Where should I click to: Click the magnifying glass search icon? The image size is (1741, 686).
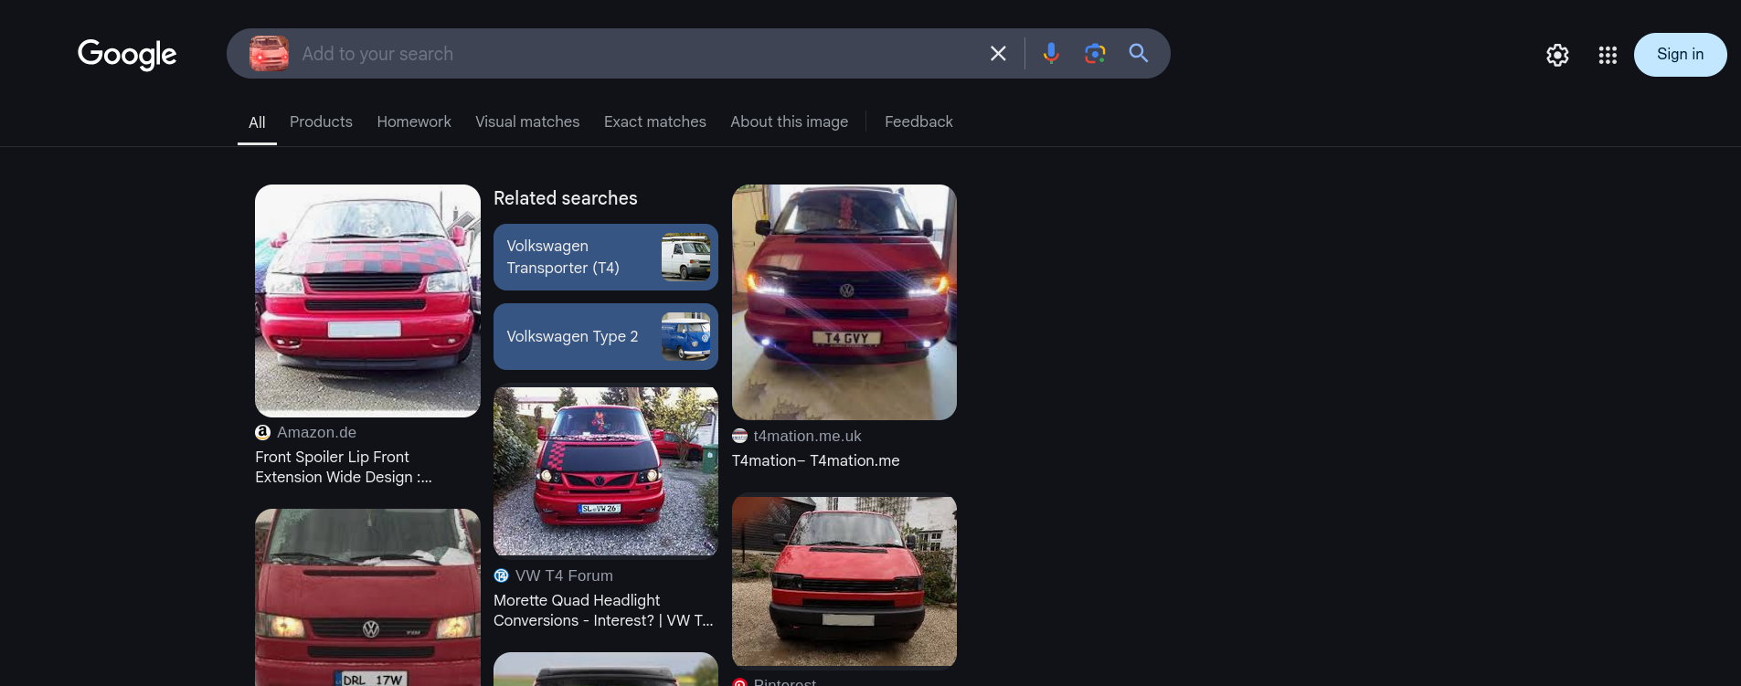point(1138,54)
